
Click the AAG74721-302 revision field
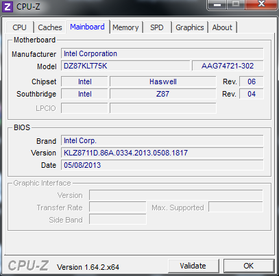pyautogui.click(x=228, y=66)
